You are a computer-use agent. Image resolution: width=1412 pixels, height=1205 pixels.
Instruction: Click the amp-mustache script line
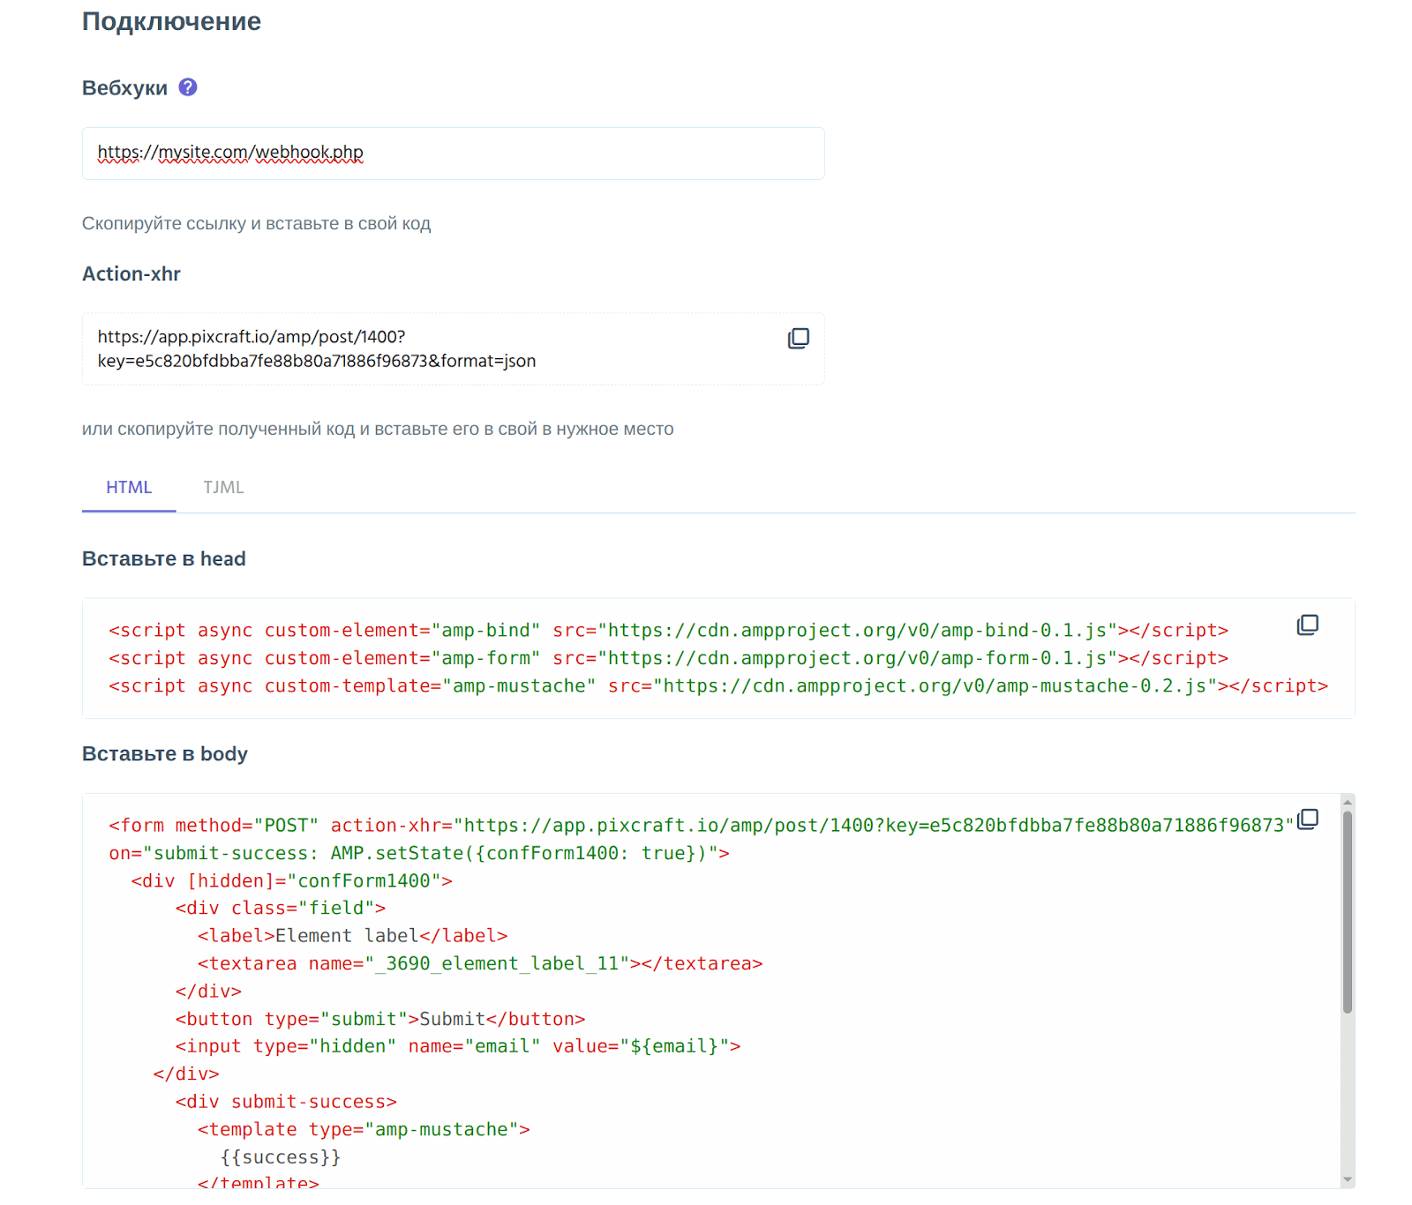pos(718,686)
